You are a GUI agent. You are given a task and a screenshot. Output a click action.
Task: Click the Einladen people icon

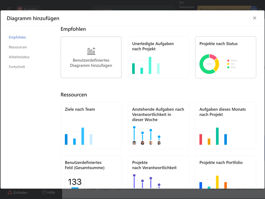point(10,192)
